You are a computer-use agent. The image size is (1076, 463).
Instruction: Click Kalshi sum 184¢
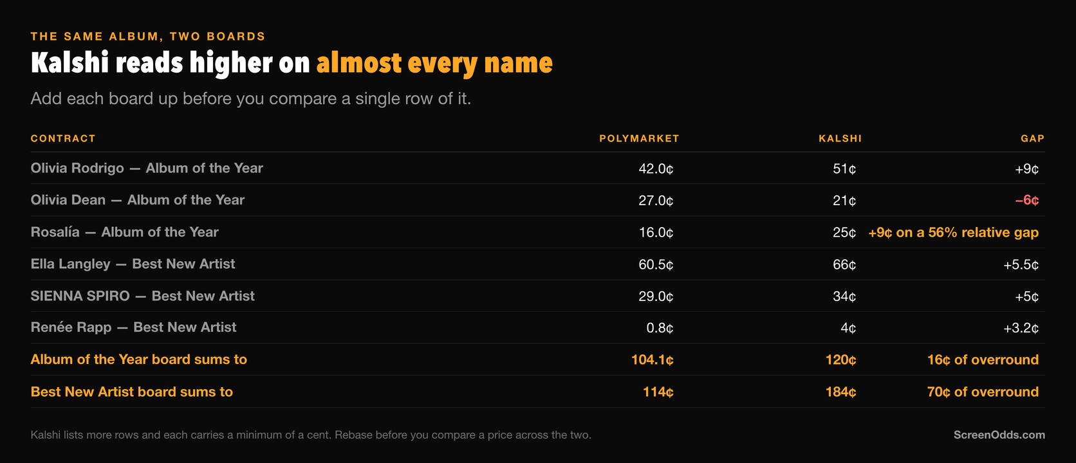840,392
